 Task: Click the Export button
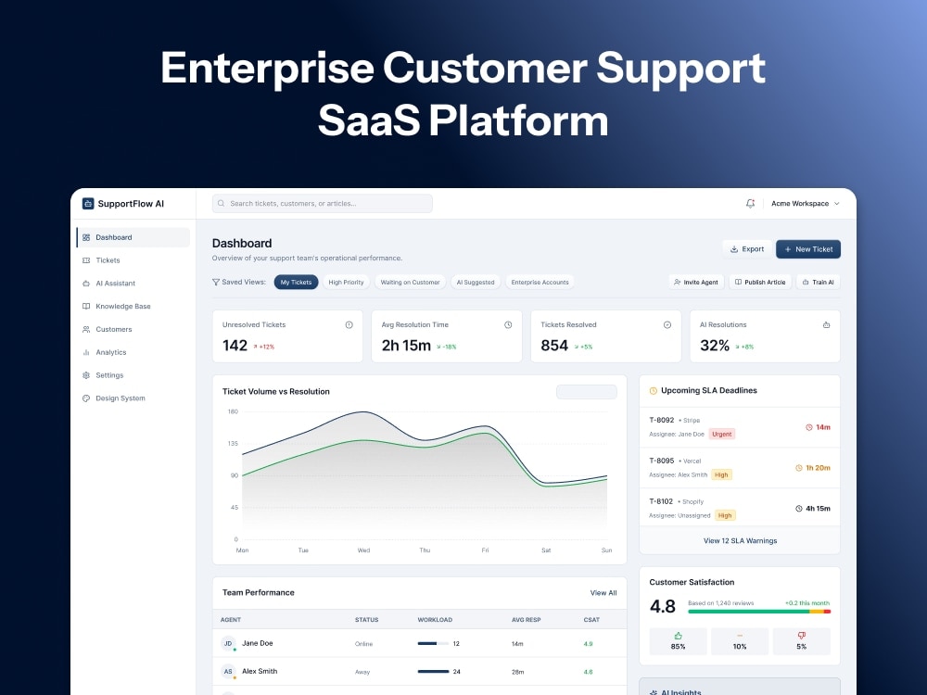(747, 249)
